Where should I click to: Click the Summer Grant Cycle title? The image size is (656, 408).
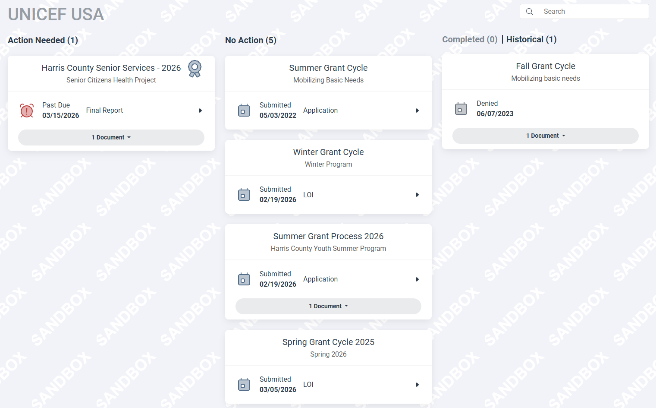pos(328,68)
